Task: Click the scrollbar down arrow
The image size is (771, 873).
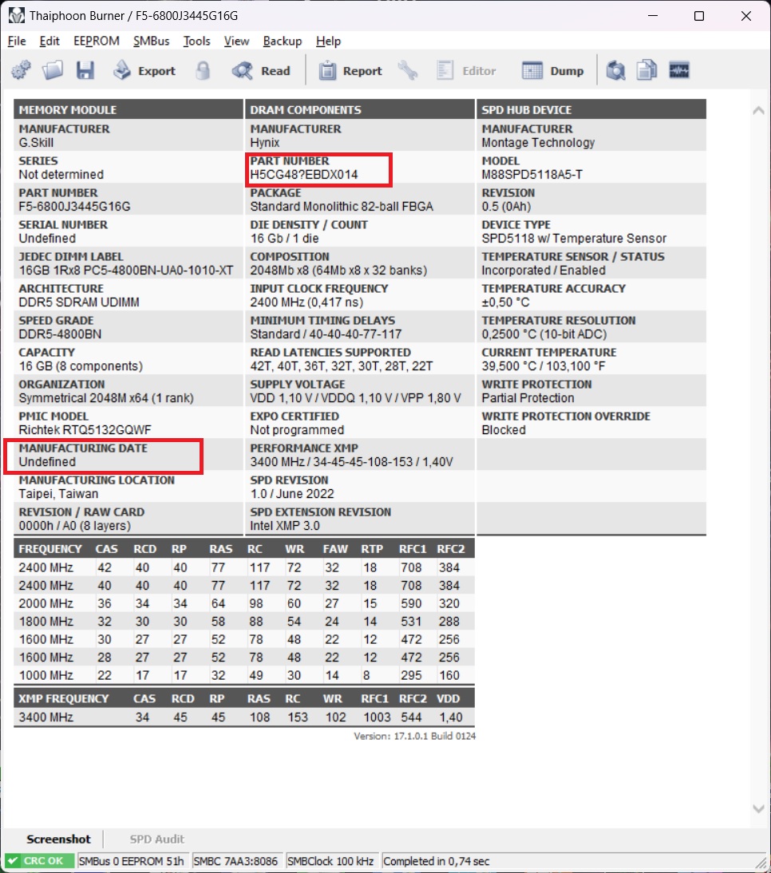Action: pos(758,808)
